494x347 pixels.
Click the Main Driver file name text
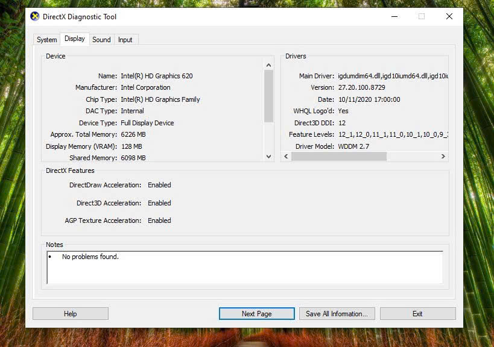point(392,76)
